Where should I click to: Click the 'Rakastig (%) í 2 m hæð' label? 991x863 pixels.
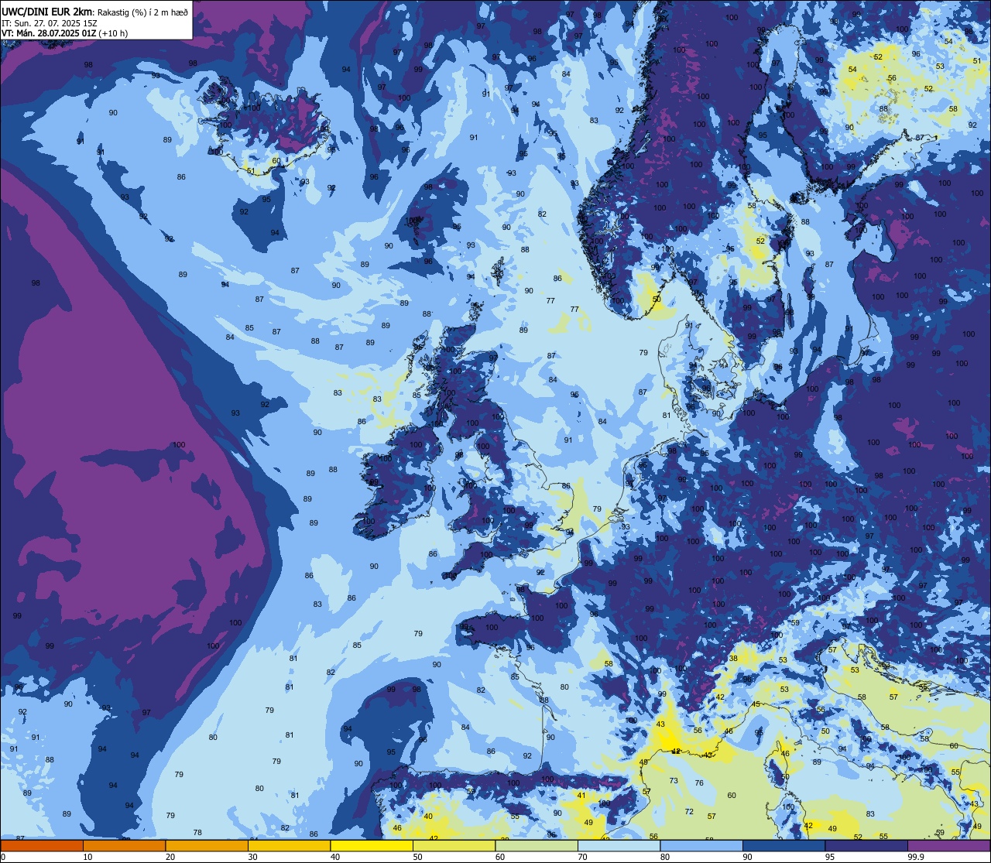[x=143, y=12]
